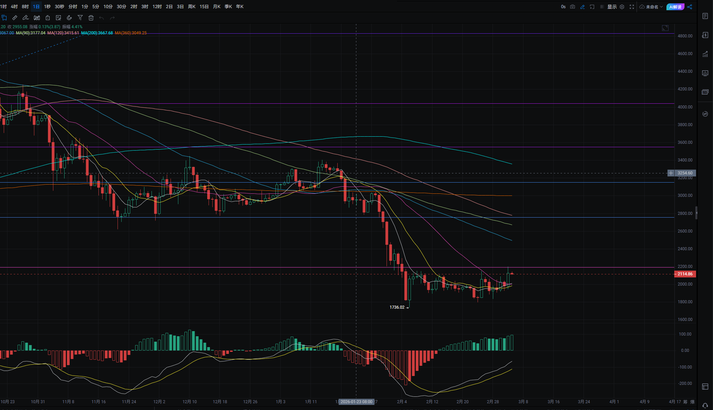This screenshot has width=713, height=410.
Task: Click the 2026-01-23 08:00 date marker
Action: point(356,402)
